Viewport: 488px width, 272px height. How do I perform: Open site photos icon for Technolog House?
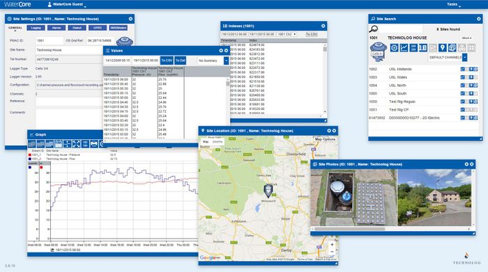coord(452,48)
